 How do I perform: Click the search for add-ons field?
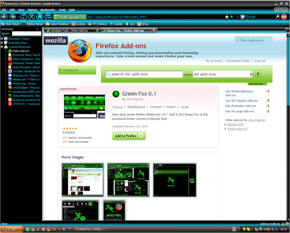pyautogui.click(x=144, y=74)
